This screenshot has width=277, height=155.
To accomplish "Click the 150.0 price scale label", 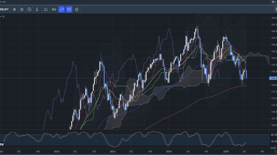I will [274, 58].
